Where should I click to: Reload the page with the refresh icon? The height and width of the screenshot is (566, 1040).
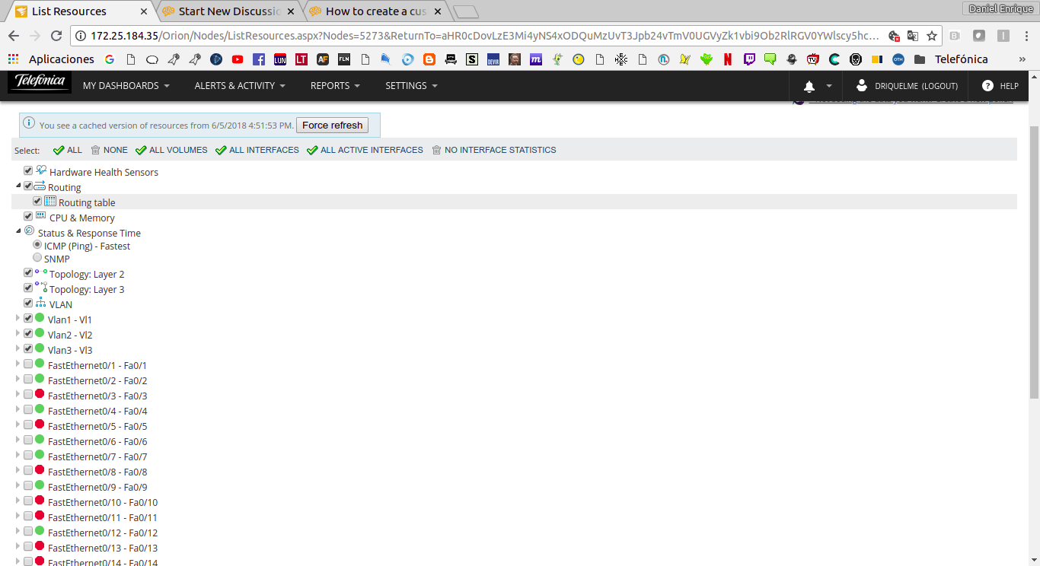(x=56, y=36)
